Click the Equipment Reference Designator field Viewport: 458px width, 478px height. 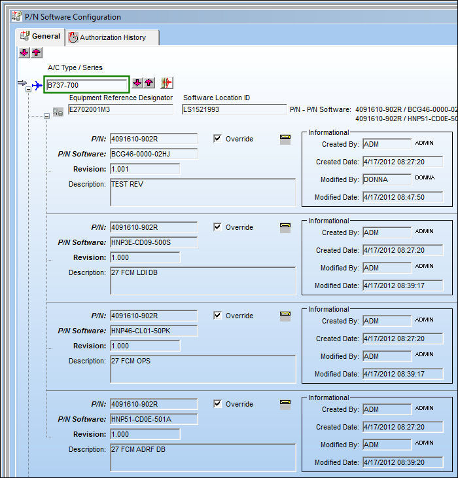120,109
